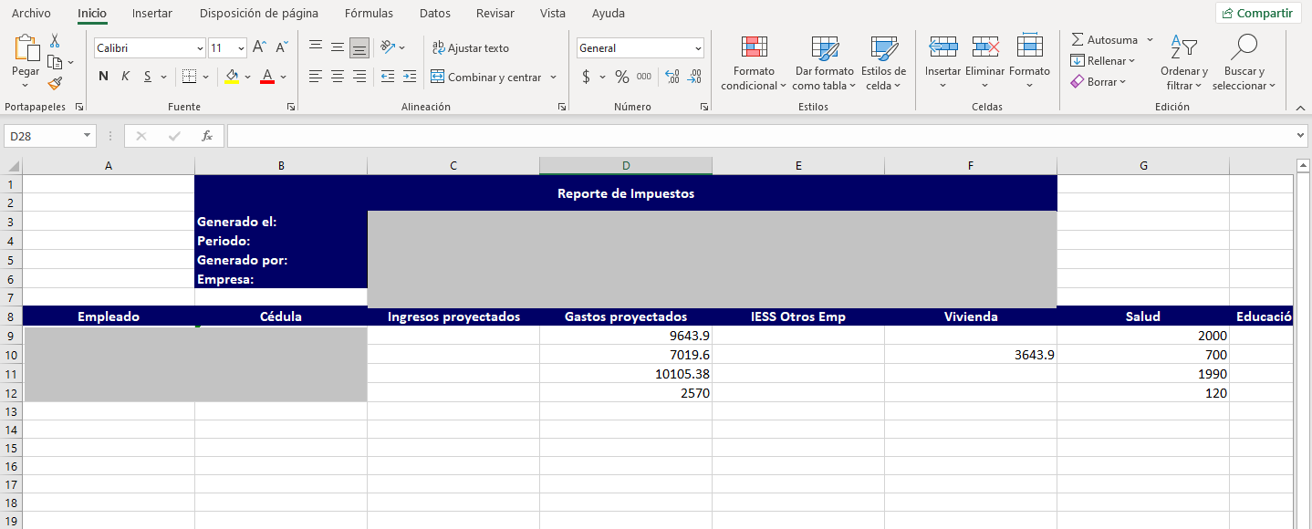
Task: Open the Autosuma dropdown arrow
Action: click(x=1150, y=40)
